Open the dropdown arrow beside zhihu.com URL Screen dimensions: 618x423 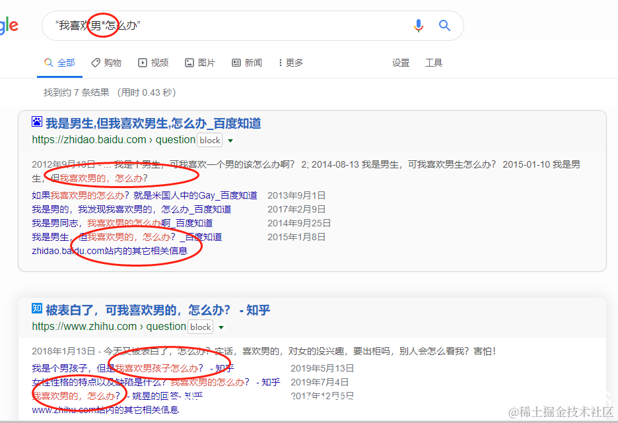click(221, 327)
